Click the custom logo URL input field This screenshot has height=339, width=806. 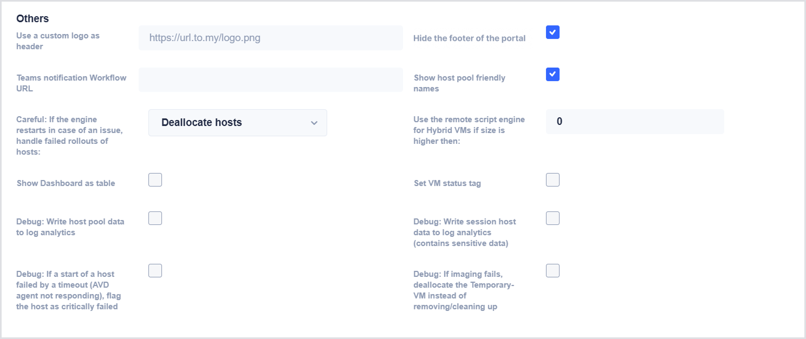click(271, 38)
